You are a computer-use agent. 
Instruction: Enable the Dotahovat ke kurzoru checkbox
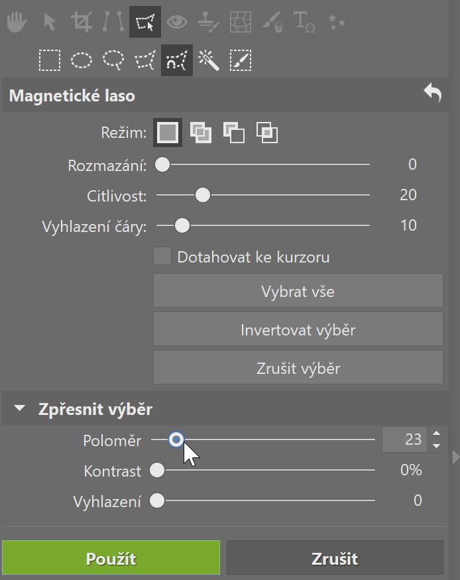point(162,257)
